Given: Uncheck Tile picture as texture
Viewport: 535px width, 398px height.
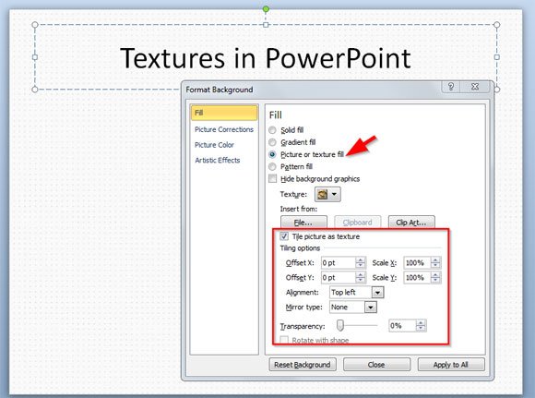Looking at the screenshot, I should coord(284,236).
